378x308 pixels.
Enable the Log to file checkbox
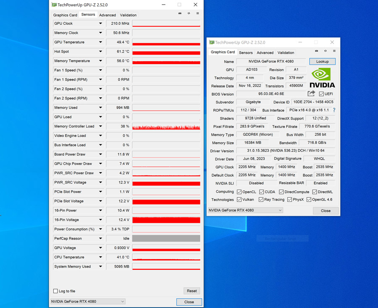(x=55, y=291)
